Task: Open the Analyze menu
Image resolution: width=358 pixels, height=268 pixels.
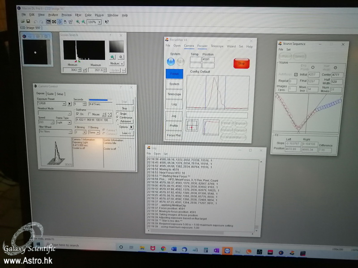Action: click(x=53, y=15)
